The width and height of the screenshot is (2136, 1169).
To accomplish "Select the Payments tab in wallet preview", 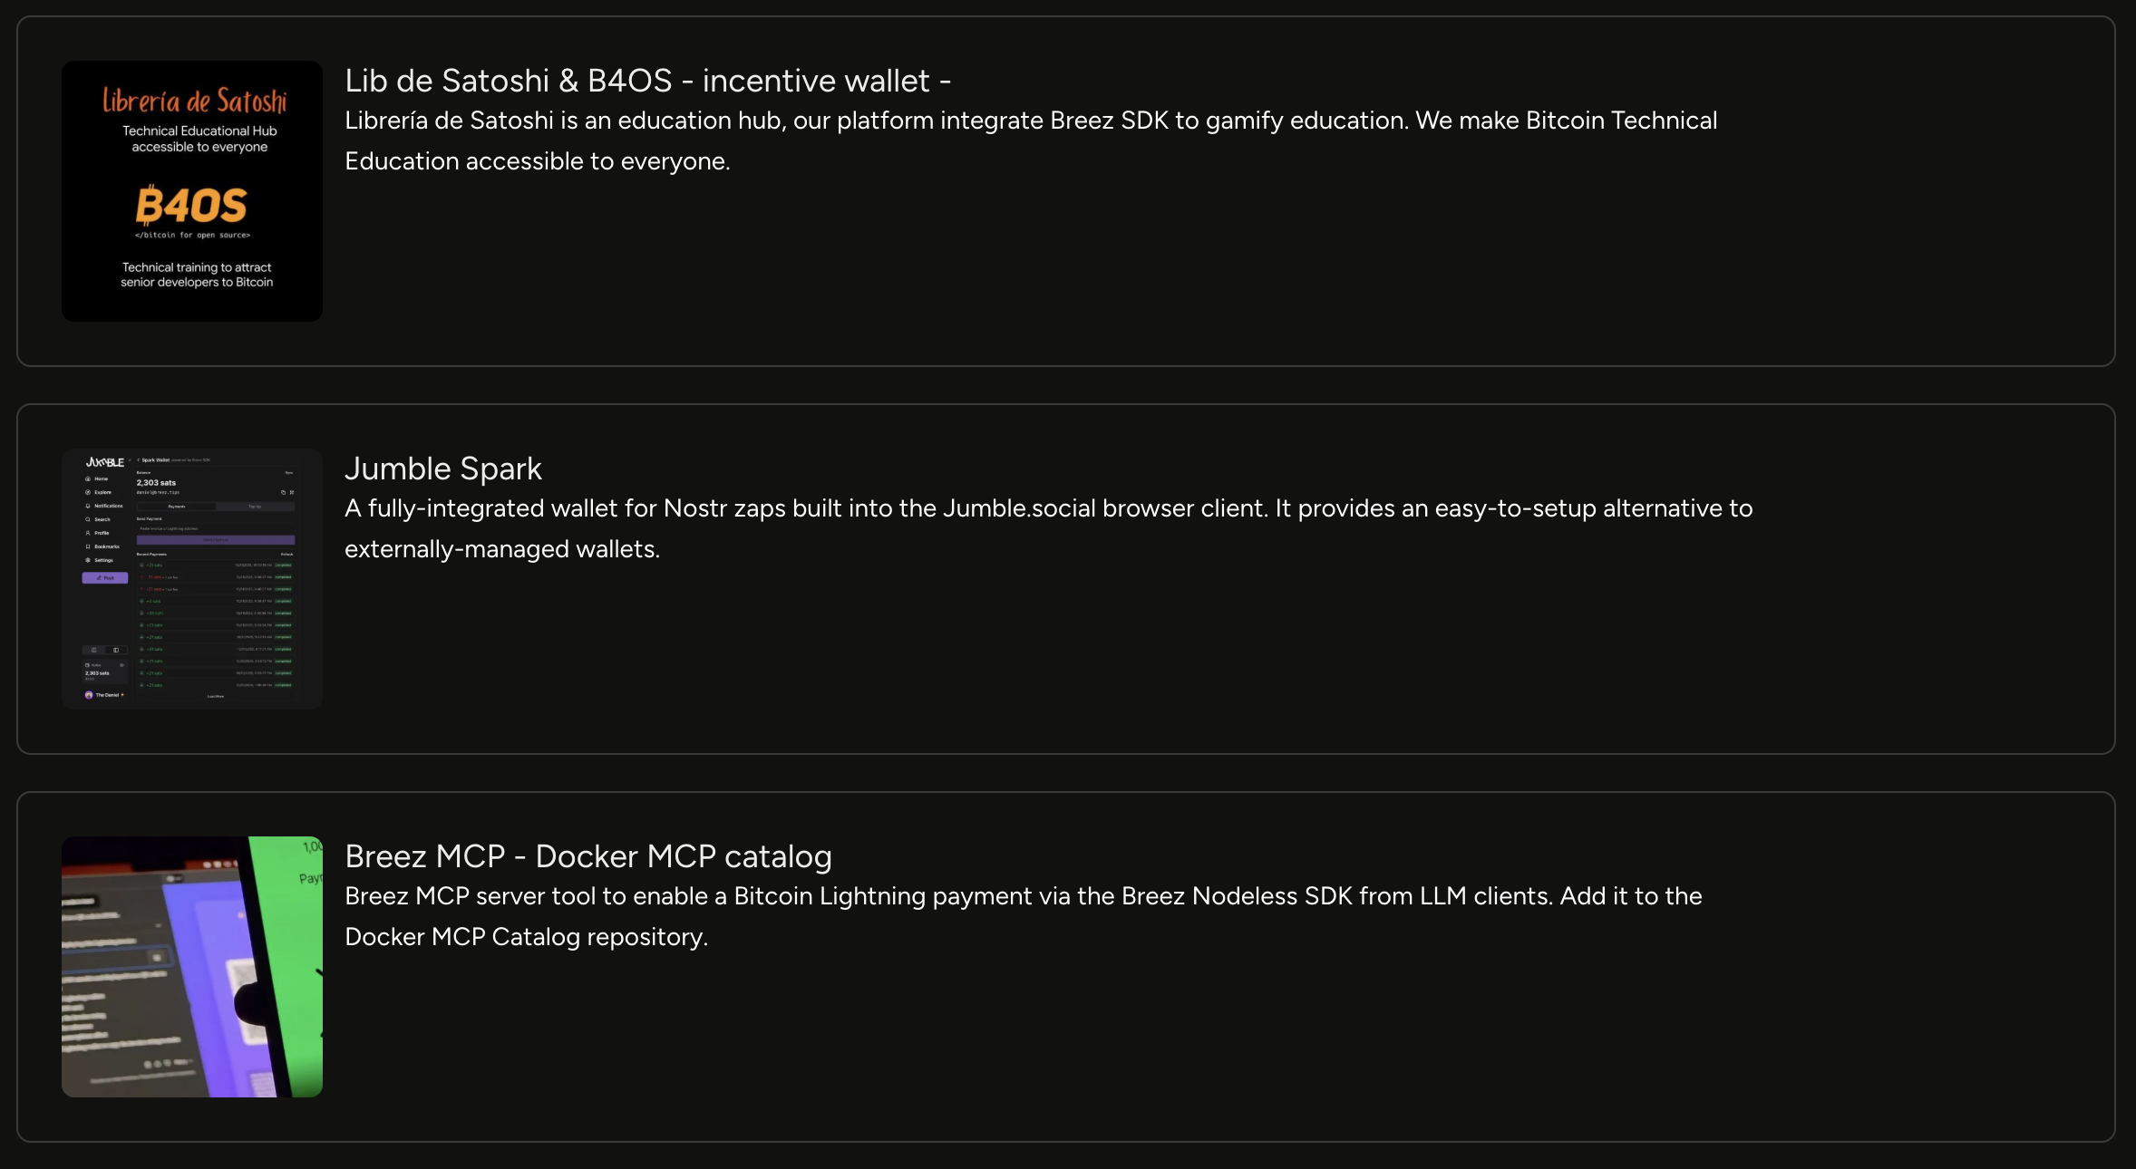I will click(x=177, y=507).
